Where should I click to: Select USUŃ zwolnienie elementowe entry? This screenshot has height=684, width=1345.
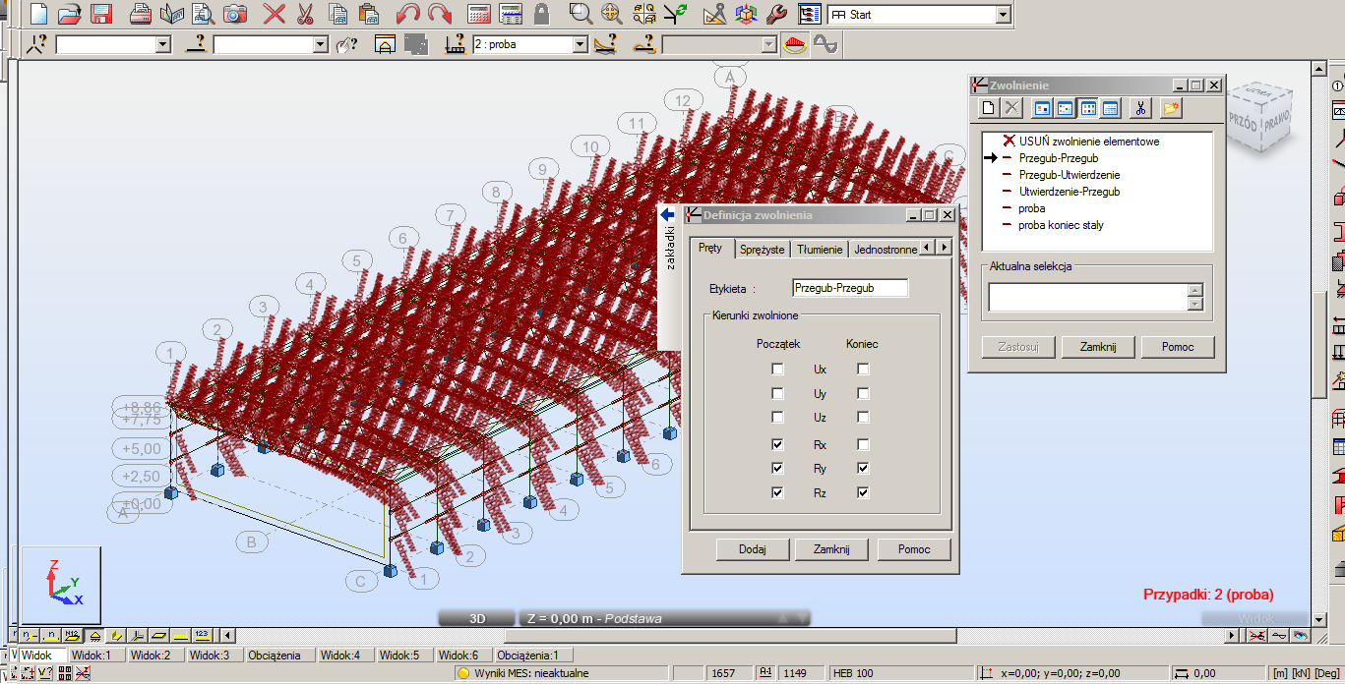1088,142
